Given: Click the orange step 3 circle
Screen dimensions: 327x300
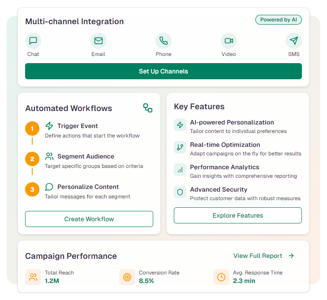Looking at the screenshot, I should (x=32, y=189).
